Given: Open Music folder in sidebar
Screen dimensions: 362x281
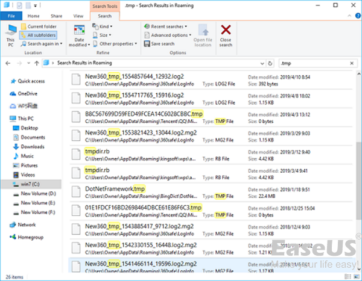Looking at the screenshot, I should (24, 156).
